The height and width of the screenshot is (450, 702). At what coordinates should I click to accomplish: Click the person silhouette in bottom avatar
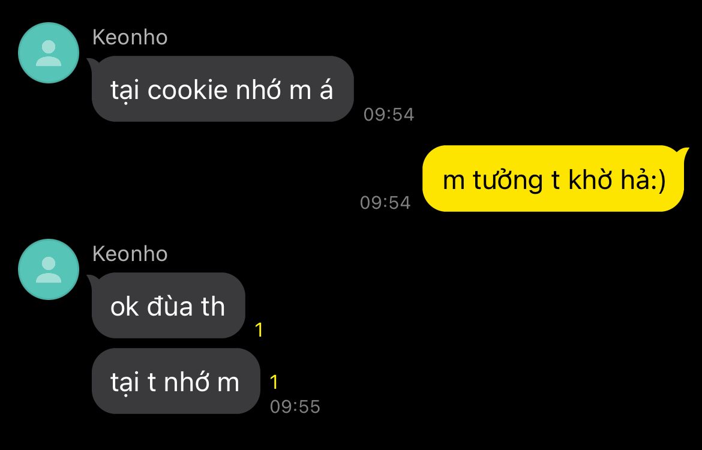[49, 270]
